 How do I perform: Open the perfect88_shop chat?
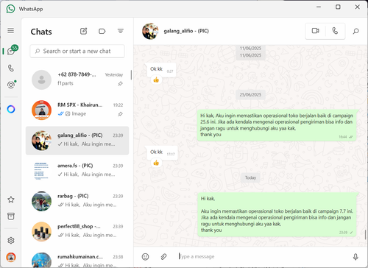tap(77, 232)
